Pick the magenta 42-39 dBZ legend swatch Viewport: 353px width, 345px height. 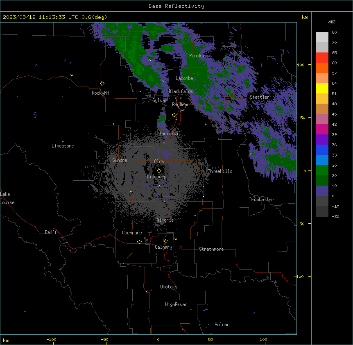[322, 129]
